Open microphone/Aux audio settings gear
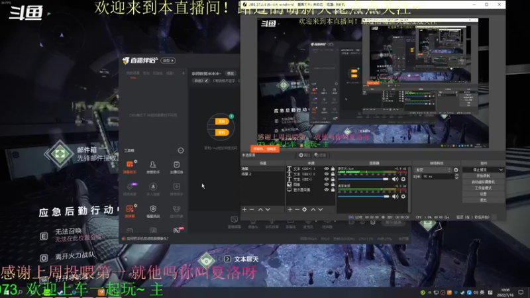530x298 pixels. (403, 179)
